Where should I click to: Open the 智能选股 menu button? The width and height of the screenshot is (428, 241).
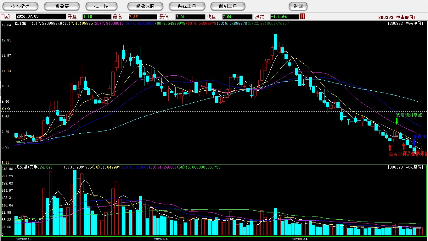145,6
